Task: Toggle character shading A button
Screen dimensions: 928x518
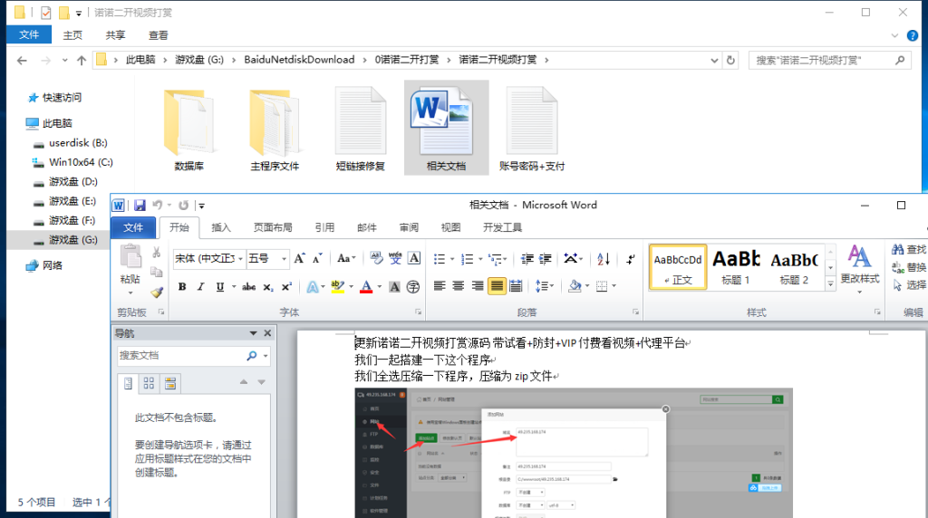Action: [394, 287]
